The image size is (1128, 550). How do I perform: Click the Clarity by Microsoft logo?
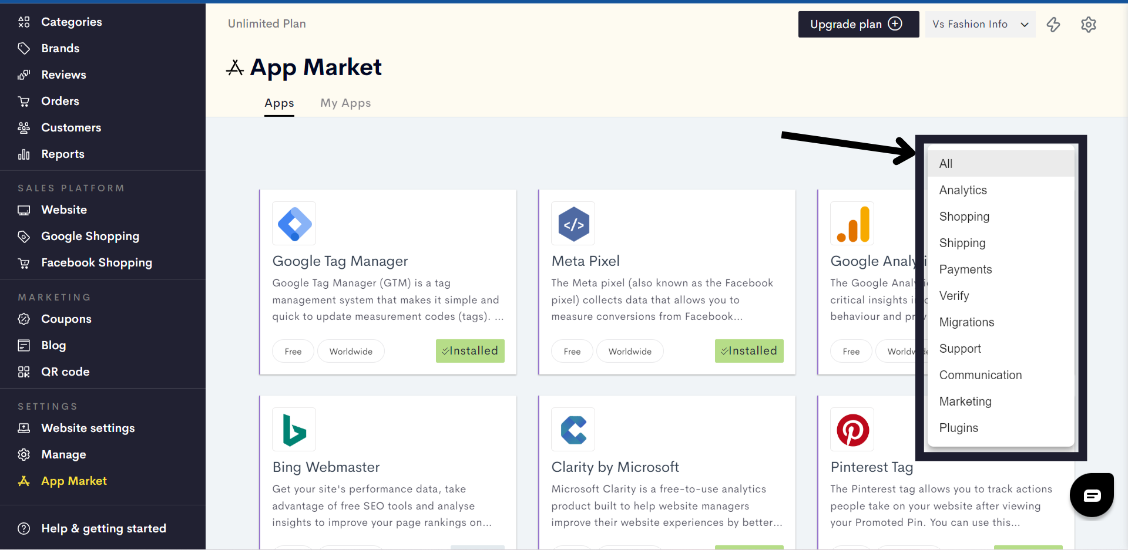573,430
